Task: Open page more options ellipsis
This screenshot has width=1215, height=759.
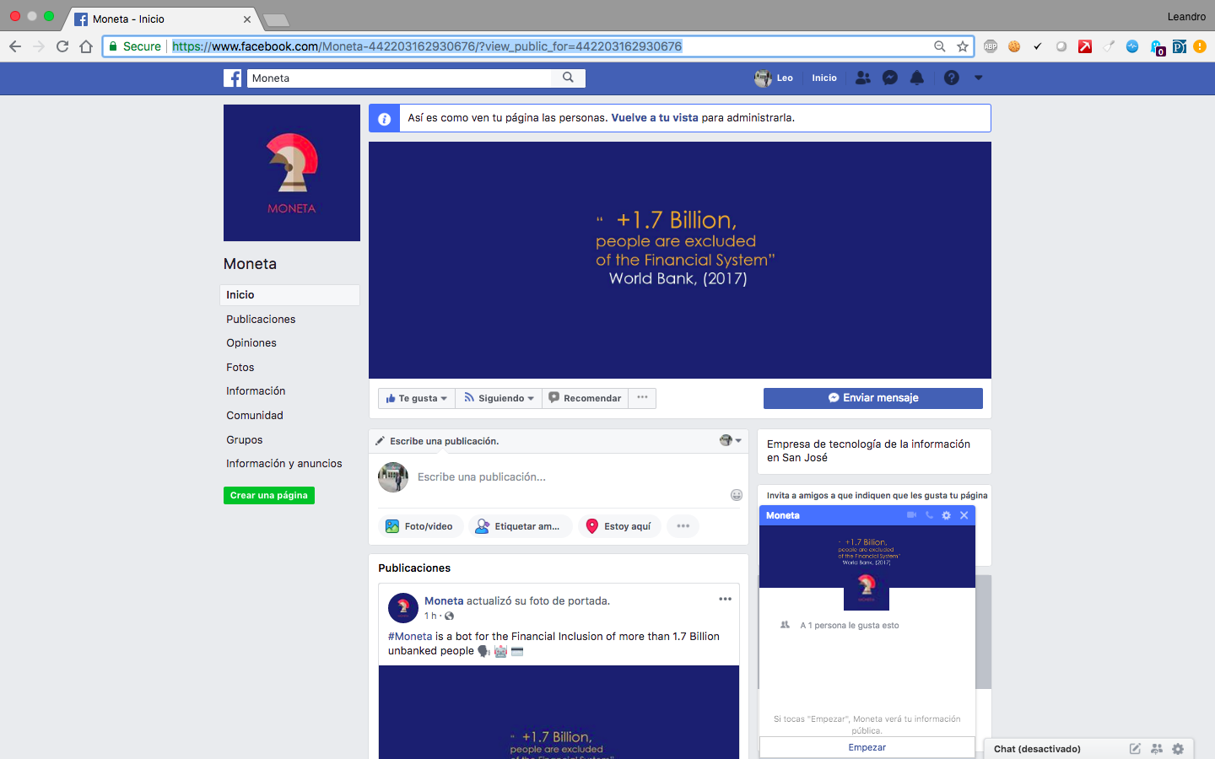Action: click(x=642, y=398)
